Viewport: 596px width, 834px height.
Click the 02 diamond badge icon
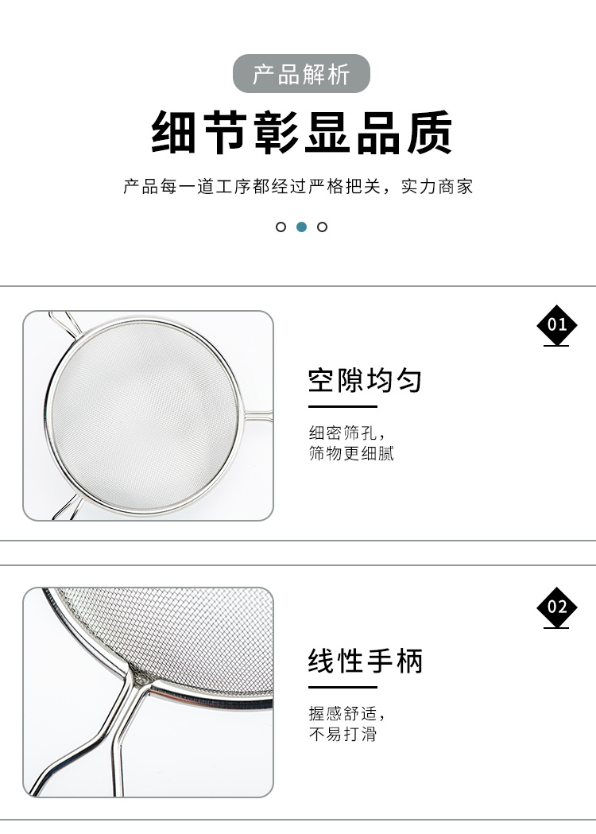pos(556,607)
